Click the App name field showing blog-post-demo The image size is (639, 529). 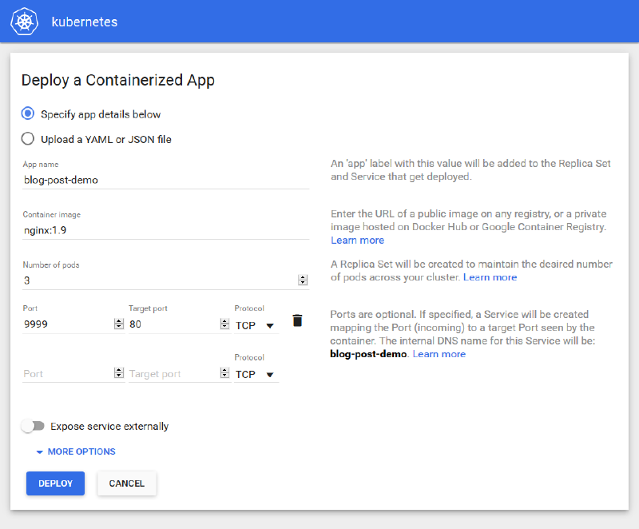click(x=120, y=180)
